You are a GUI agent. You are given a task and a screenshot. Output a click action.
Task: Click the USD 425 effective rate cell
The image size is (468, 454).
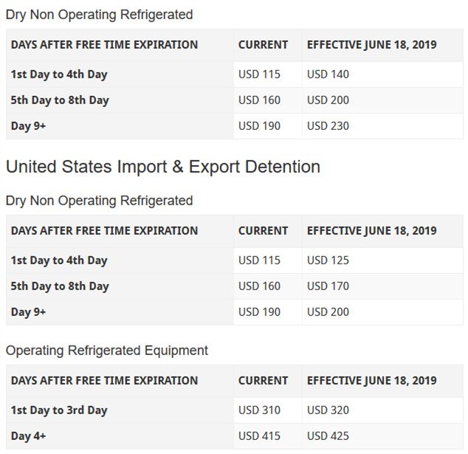[x=328, y=436]
